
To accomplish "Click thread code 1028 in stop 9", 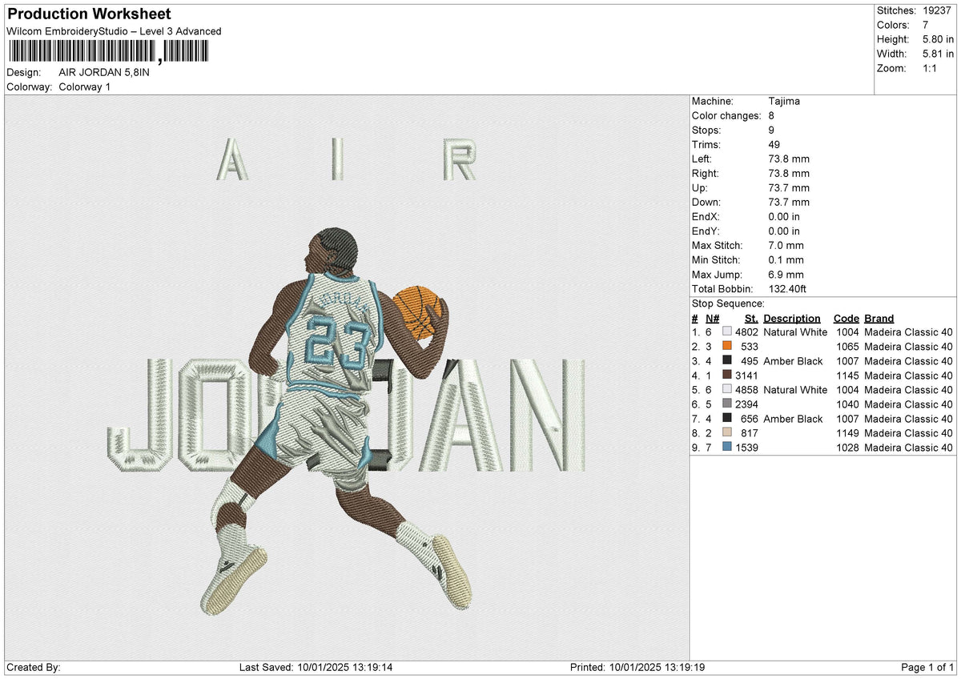I will [x=848, y=447].
